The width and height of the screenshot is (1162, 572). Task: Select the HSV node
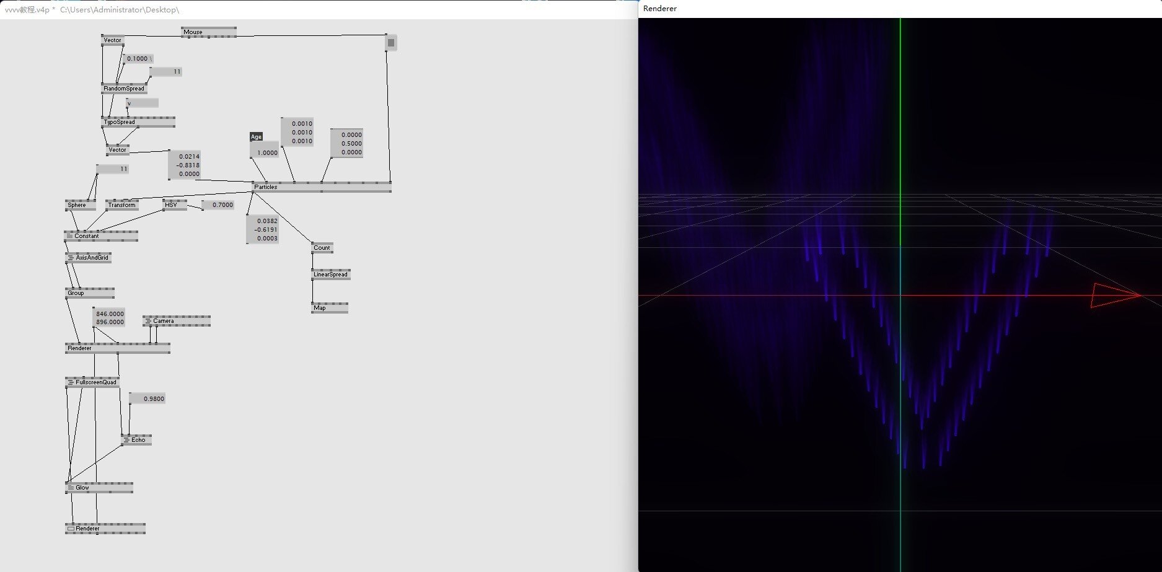click(175, 205)
